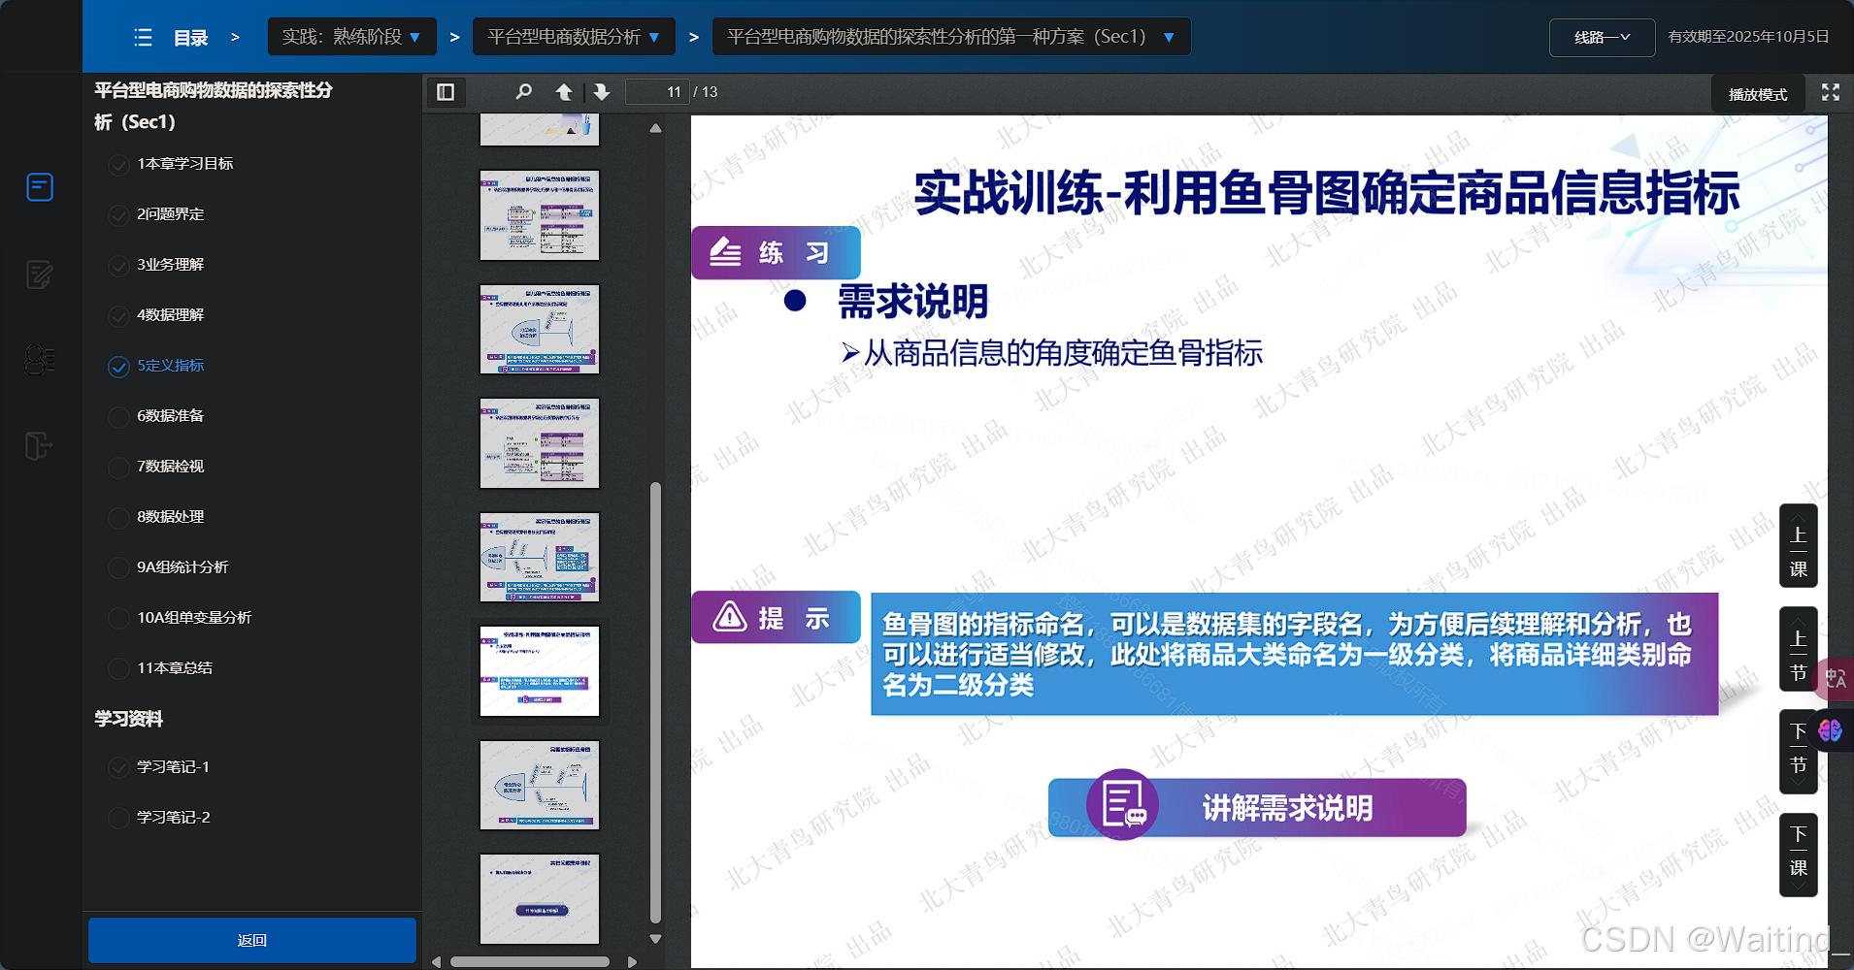Go to 下课 next lesson

click(1799, 856)
